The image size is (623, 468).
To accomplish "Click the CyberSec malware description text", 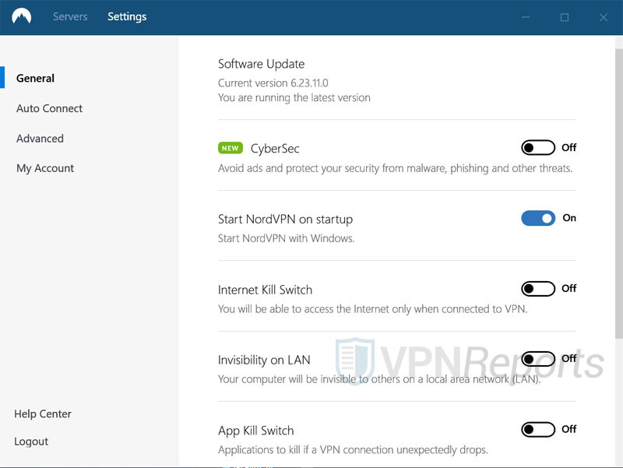I will tap(395, 168).
